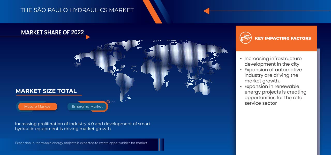Click the orange arrowhead under Market Share heading
Viewport: 331px width, 155px height.
point(88,37)
